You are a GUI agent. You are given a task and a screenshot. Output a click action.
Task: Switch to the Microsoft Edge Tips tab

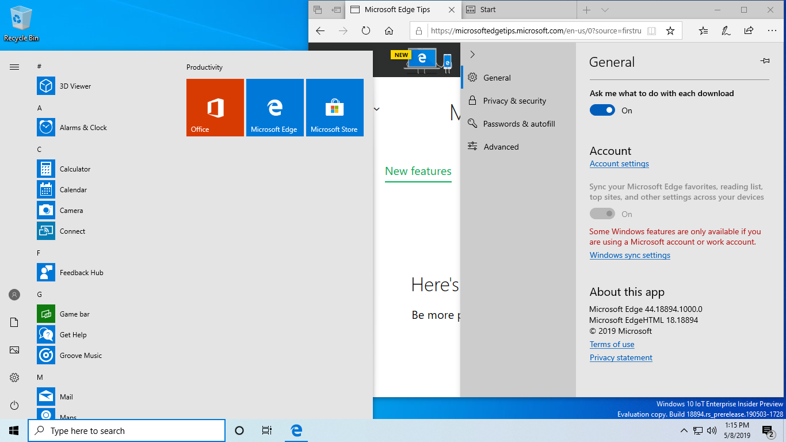tap(397, 10)
